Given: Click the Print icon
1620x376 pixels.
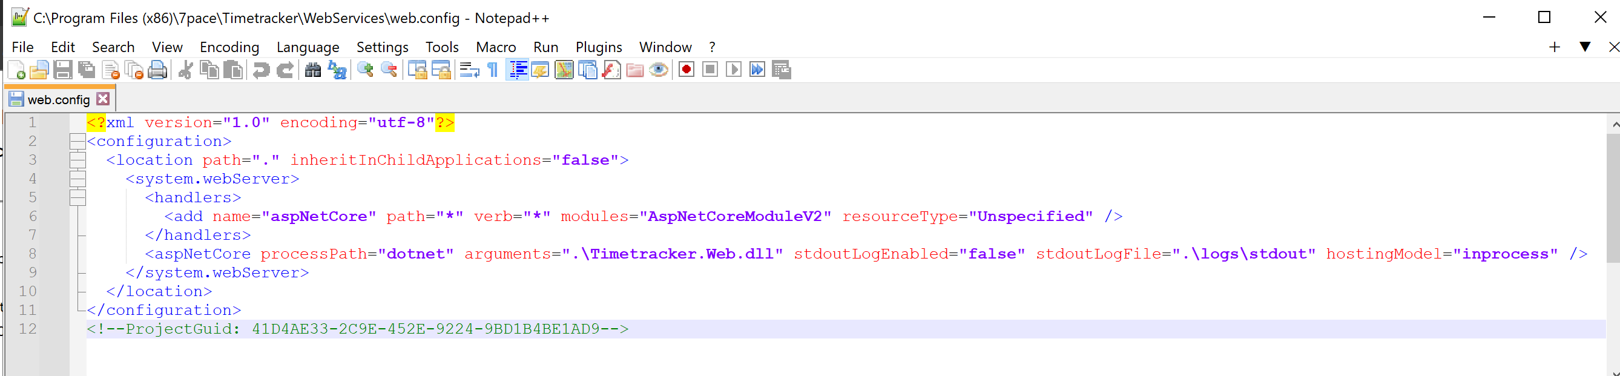Looking at the screenshot, I should [157, 70].
